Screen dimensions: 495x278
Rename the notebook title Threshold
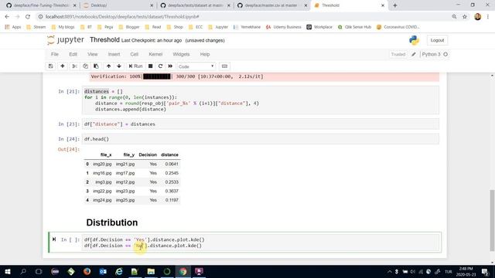(x=104, y=39)
